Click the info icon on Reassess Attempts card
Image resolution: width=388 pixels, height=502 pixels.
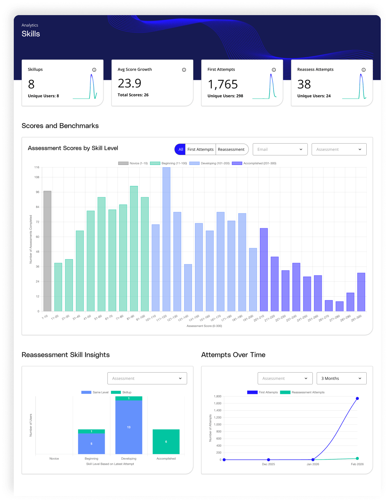(363, 69)
